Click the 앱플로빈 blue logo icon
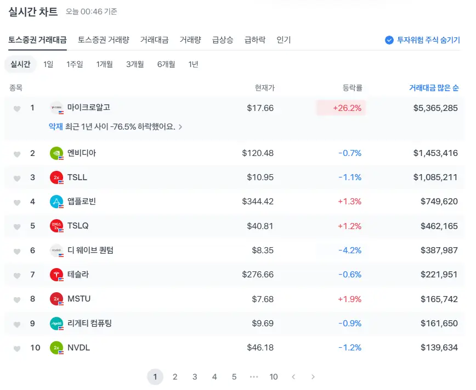 click(x=56, y=202)
